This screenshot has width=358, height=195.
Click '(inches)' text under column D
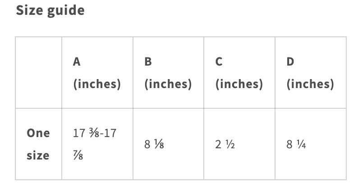tap(310, 84)
